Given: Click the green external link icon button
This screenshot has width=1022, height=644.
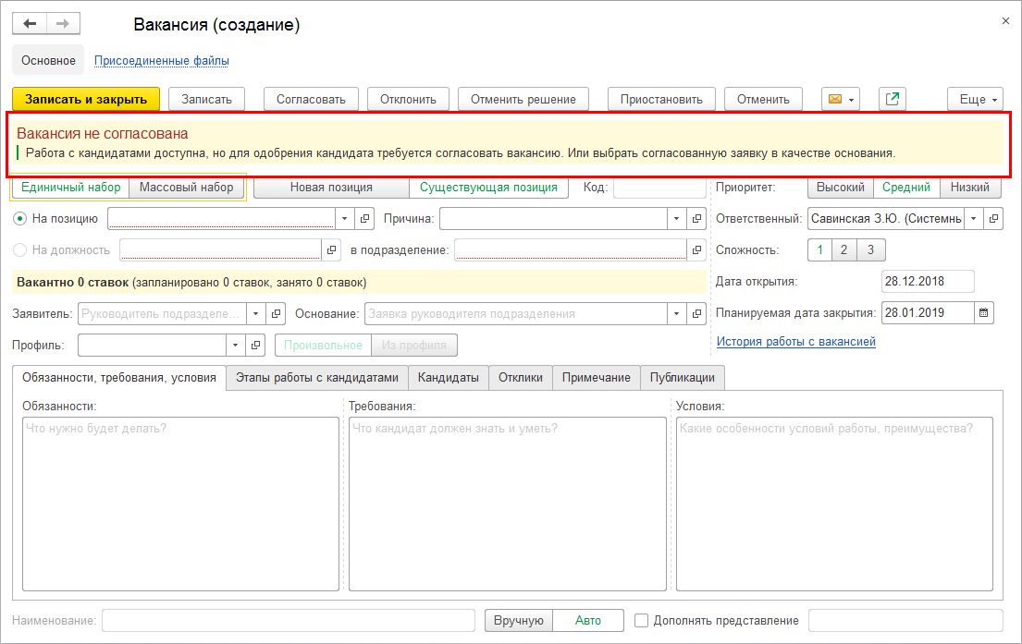Looking at the screenshot, I should coord(892,100).
